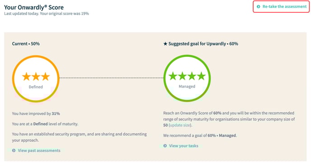This screenshot has height=167, width=311.
Task: Open the View past assessments link
Action: (39, 150)
